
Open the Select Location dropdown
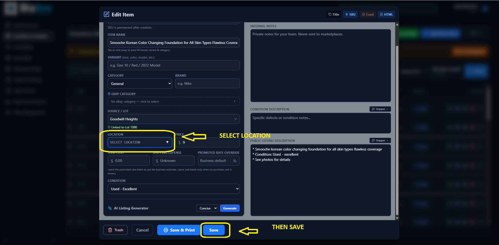[140, 142]
